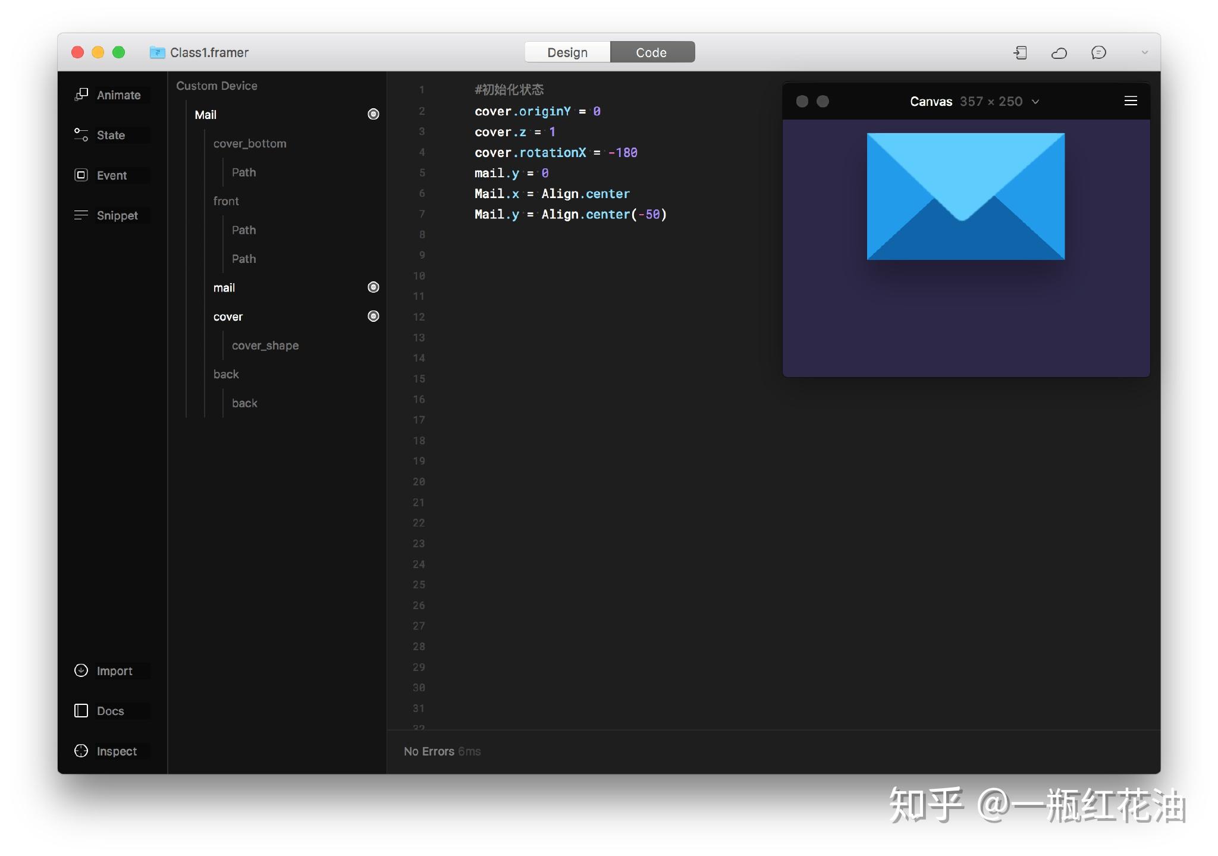Switch to the Design tab
Image resolution: width=1218 pixels, height=856 pixels.
[x=567, y=52]
